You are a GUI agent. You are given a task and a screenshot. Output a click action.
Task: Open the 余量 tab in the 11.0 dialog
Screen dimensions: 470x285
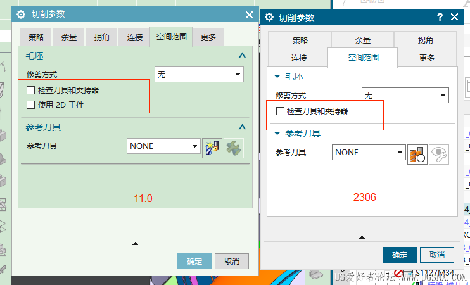69,37
